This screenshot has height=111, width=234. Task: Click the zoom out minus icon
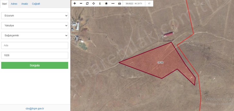point(81,4)
